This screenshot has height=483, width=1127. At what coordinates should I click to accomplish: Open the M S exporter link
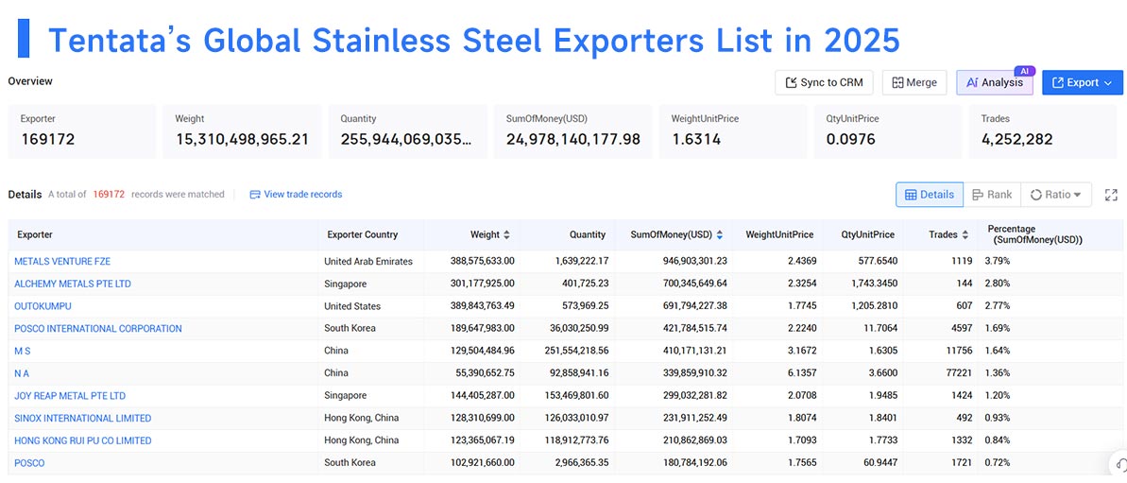23,351
